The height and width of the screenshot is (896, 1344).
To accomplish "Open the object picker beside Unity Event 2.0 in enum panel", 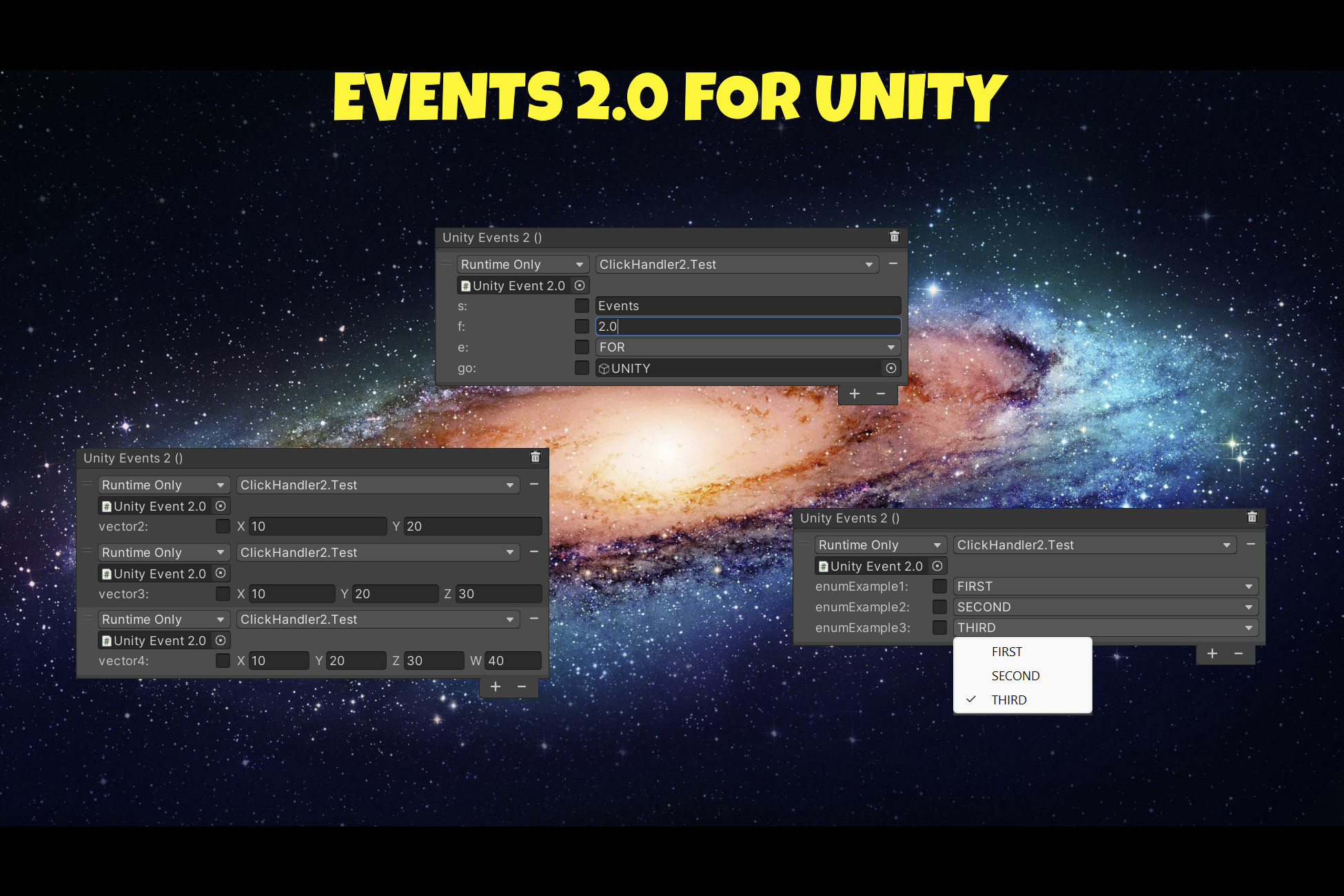I will (939, 566).
